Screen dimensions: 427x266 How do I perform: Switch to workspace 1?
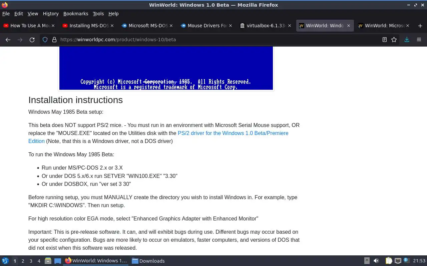(15, 261)
